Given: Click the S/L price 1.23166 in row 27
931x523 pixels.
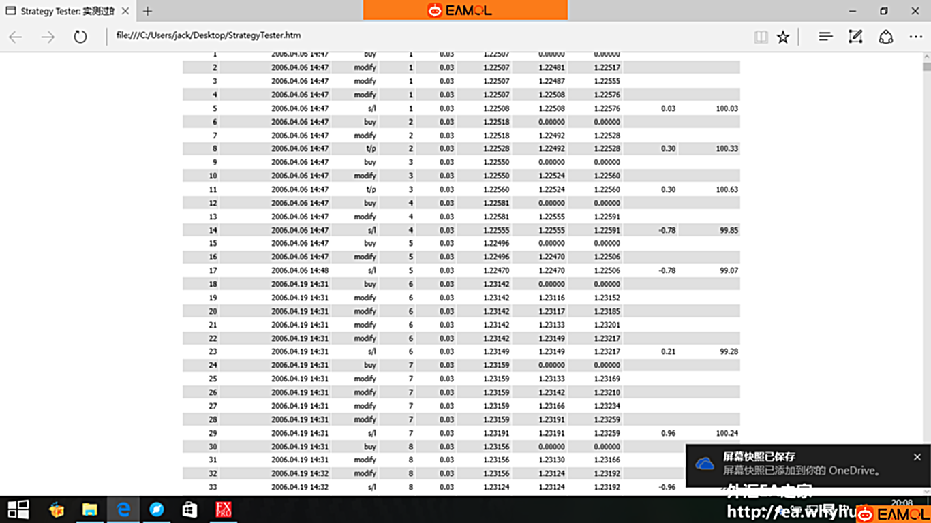Looking at the screenshot, I should tap(552, 406).
